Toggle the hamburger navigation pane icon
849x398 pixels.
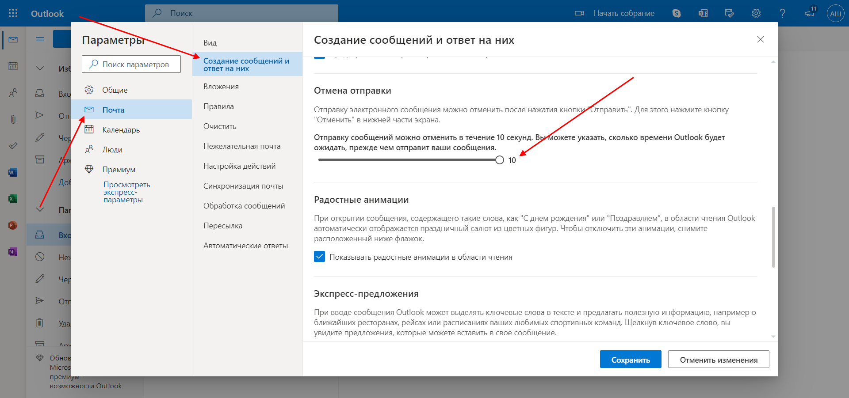click(x=40, y=39)
